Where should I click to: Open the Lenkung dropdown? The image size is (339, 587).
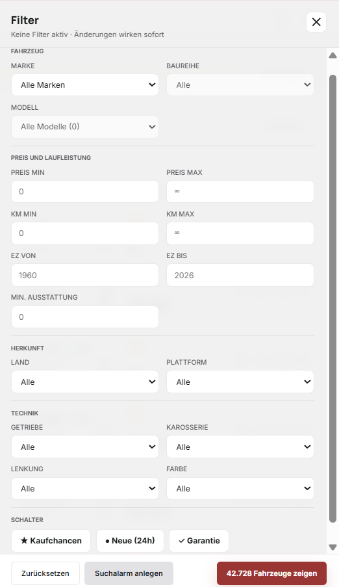(x=85, y=489)
